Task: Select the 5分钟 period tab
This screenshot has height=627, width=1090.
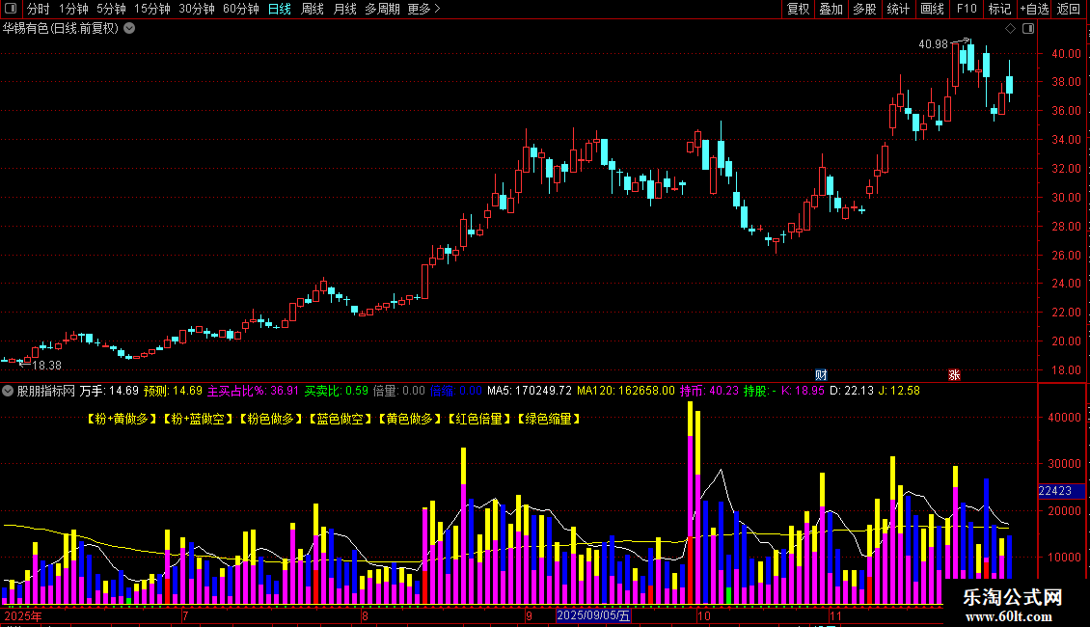Action: click(111, 9)
